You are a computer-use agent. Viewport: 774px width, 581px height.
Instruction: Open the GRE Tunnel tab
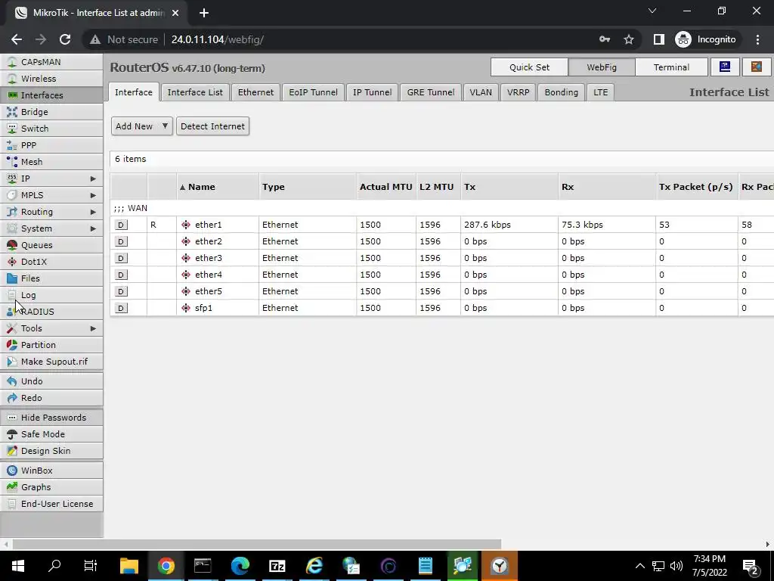(431, 92)
